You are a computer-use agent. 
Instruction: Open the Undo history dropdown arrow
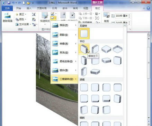(16, 3)
